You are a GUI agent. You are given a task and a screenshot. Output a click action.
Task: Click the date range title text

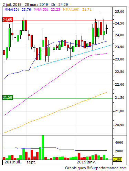(x=35, y=4)
